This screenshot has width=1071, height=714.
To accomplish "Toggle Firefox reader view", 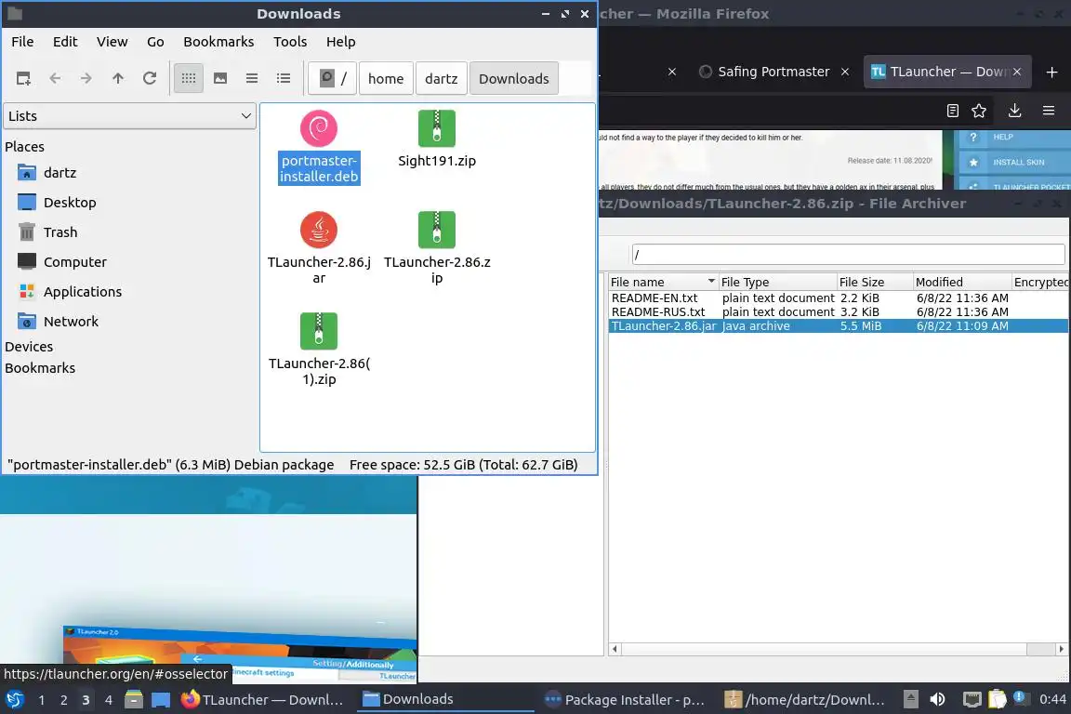I will tap(953, 111).
